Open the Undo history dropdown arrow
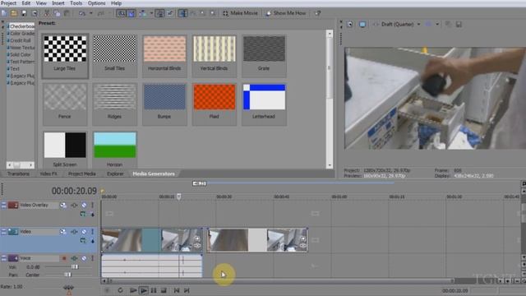The width and height of the screenshot is (526, 296). (x=90, y=13)
